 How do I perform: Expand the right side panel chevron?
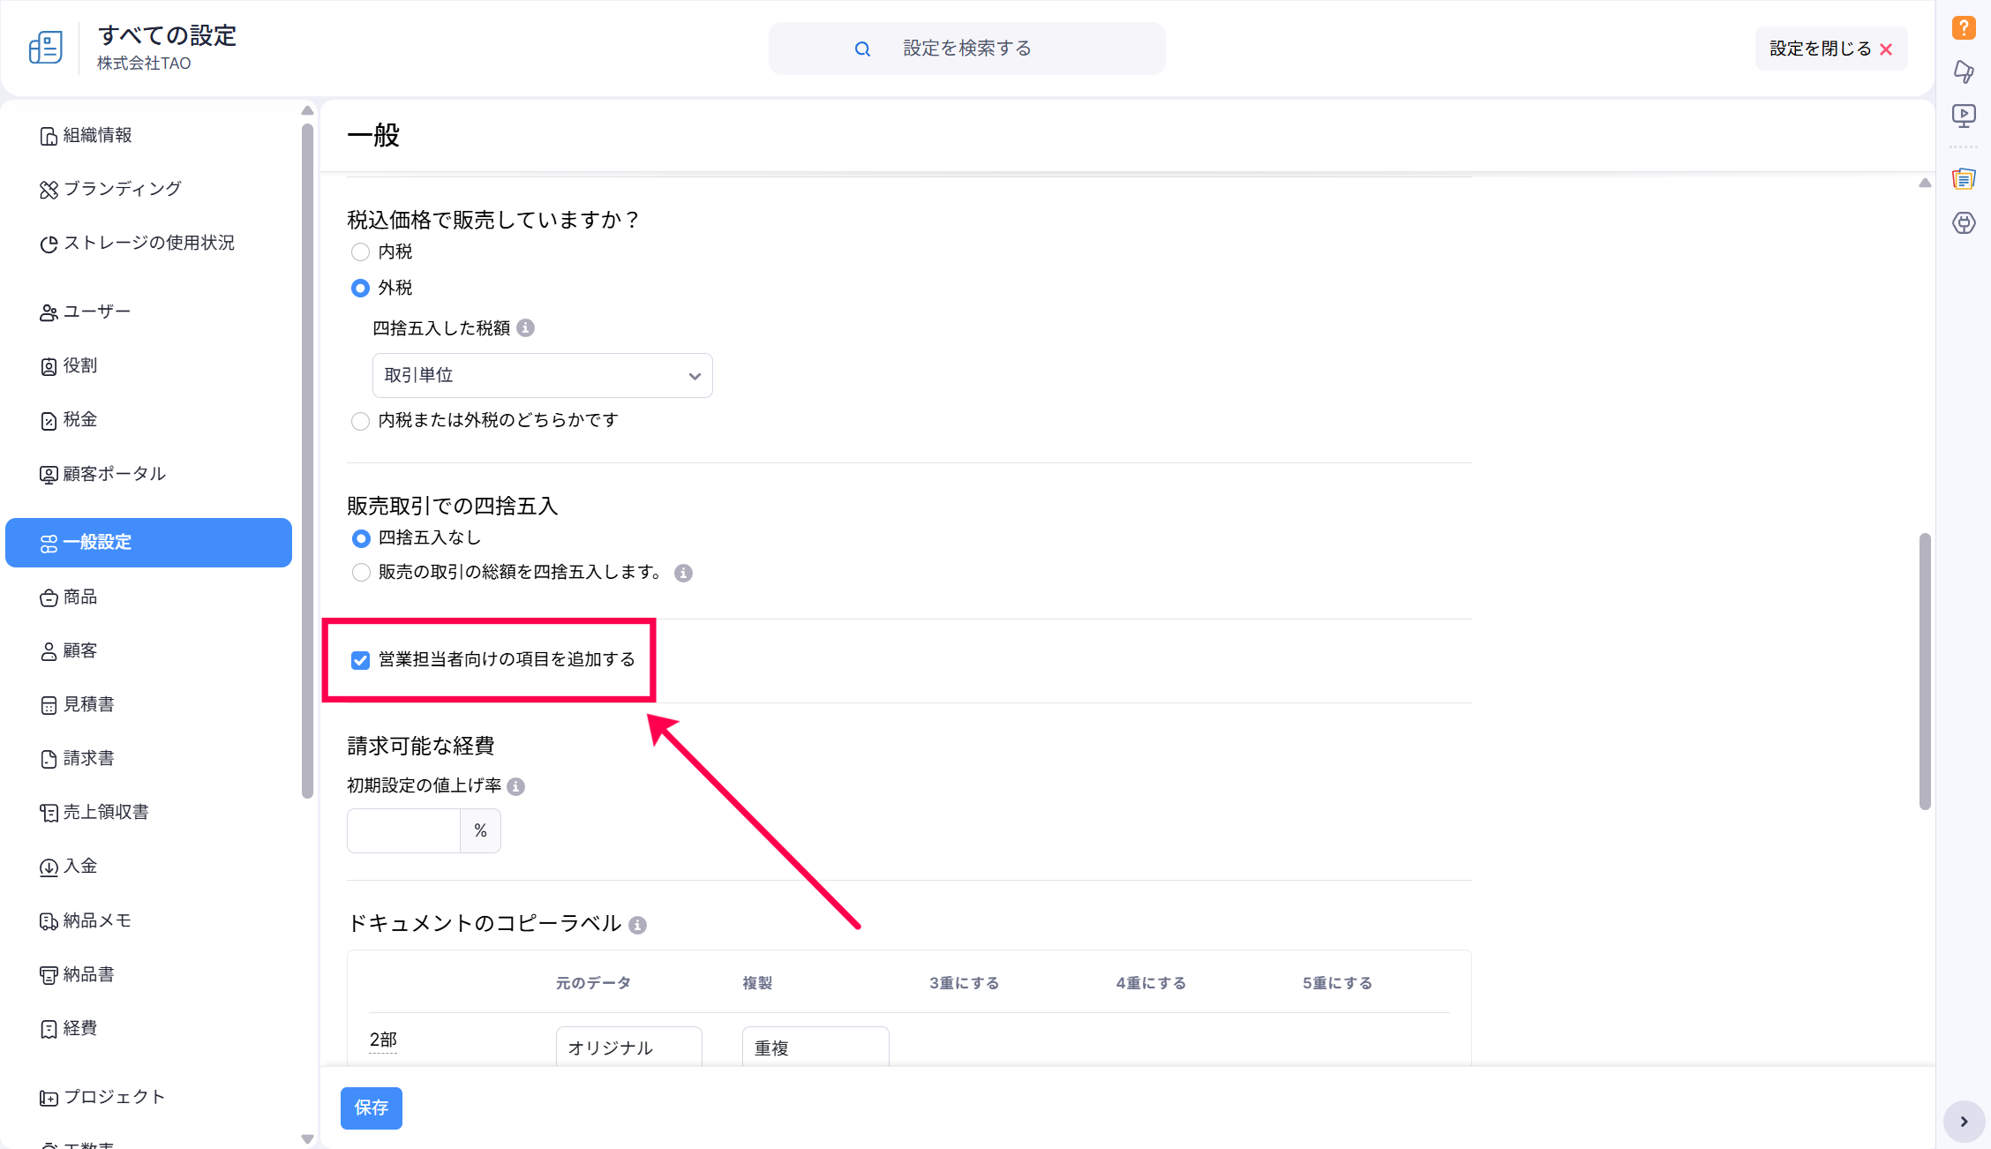1964,1122
